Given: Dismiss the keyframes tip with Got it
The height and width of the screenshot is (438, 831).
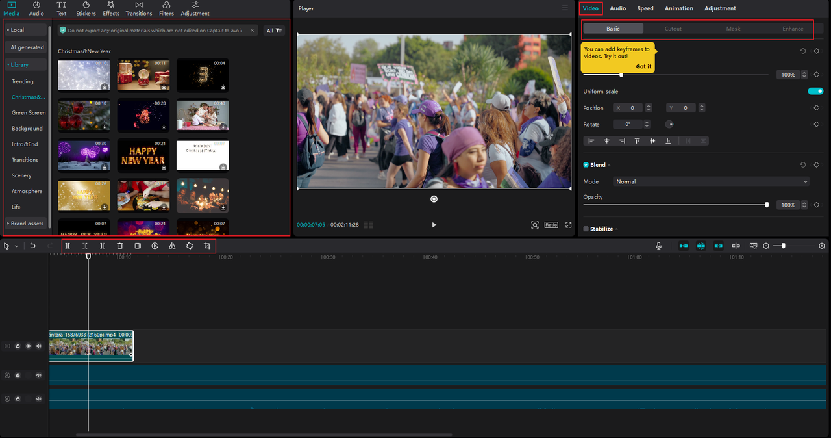Looking at the screenshot, I should click(x=643, y=66).
